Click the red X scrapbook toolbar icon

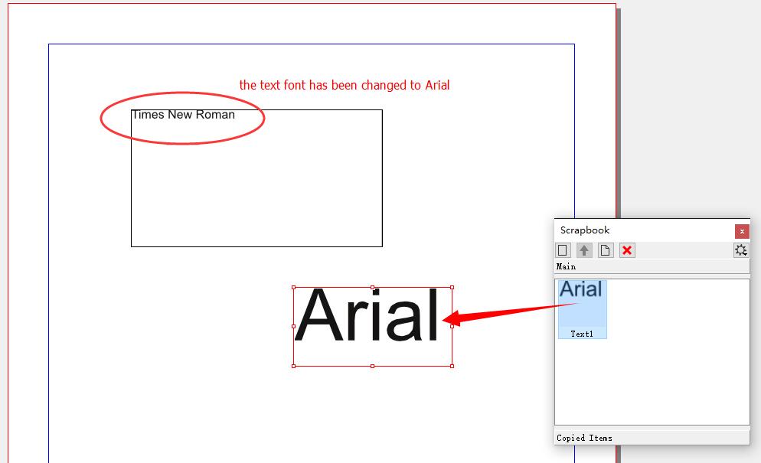[x=627, y=250]
